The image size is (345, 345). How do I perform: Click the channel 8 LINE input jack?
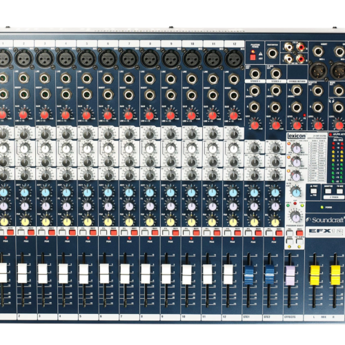[x=150, y=79]
